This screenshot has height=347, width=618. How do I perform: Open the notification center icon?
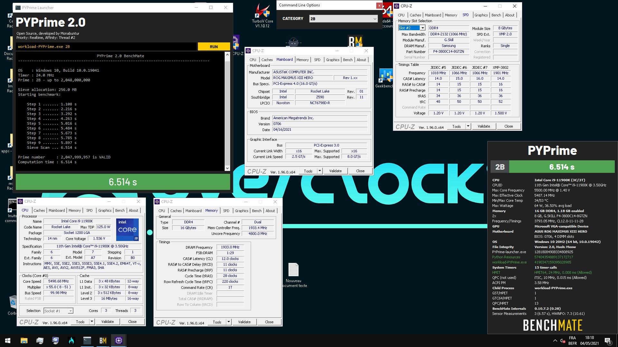[608, 341]
